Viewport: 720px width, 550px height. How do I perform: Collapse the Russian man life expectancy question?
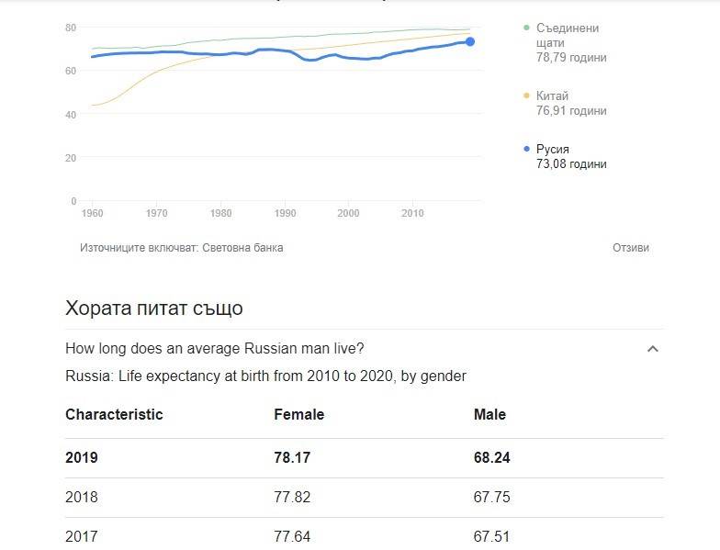coord(652,349)
